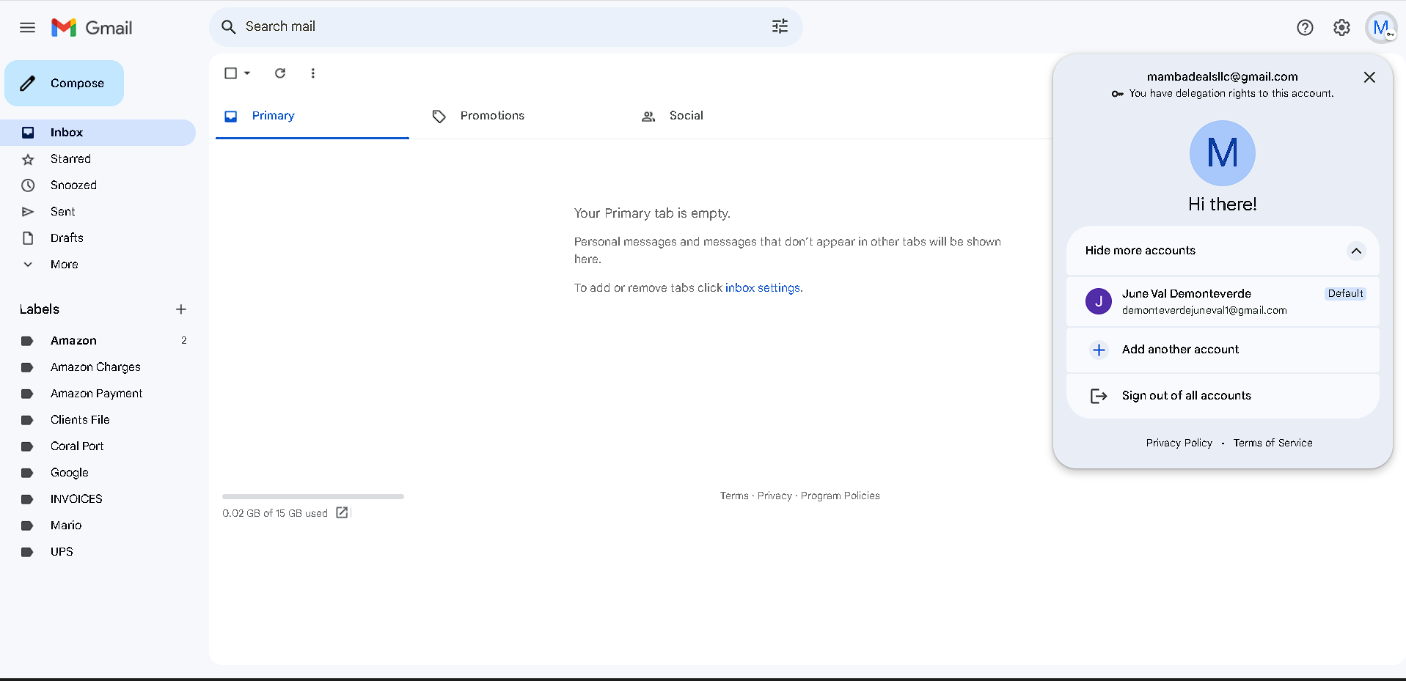Click the UPS label tag icon

click(x=27, y=552)
